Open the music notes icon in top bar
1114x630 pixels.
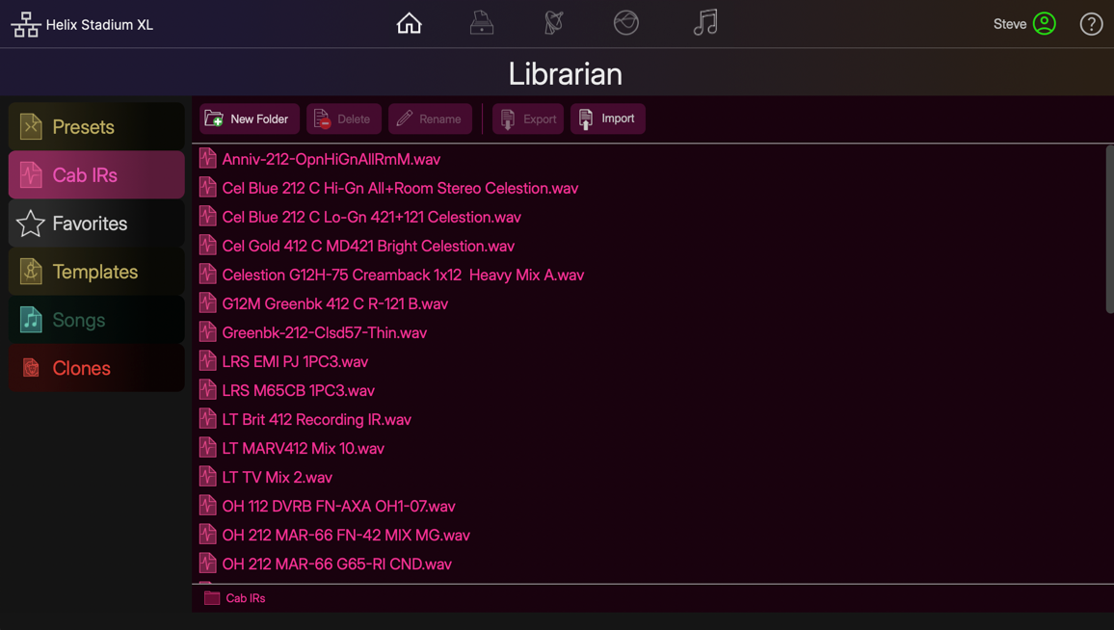click(x=704, y=23)
